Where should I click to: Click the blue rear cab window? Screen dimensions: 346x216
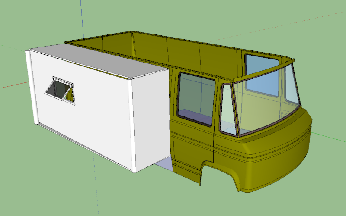point(262,75)
